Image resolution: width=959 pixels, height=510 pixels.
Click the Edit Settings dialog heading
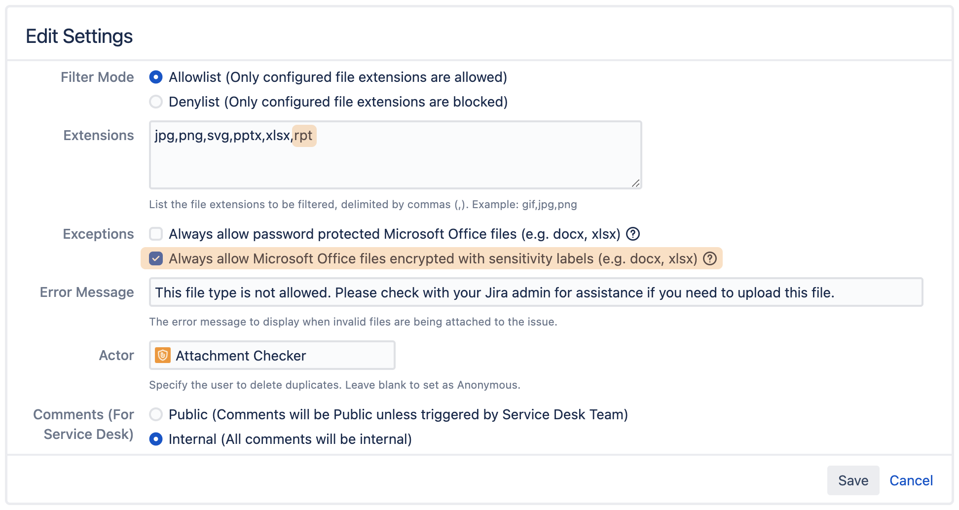(x=79, y=36)
